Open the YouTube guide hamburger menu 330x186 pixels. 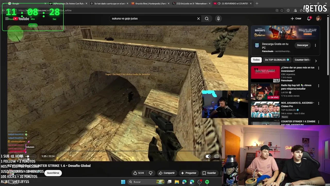tap(7, 19)
